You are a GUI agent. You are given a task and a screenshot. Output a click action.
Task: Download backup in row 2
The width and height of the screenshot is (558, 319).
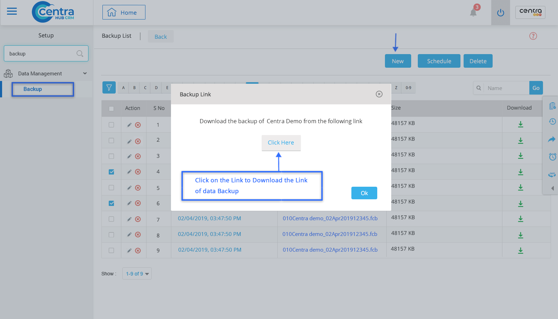coord(521,140)
